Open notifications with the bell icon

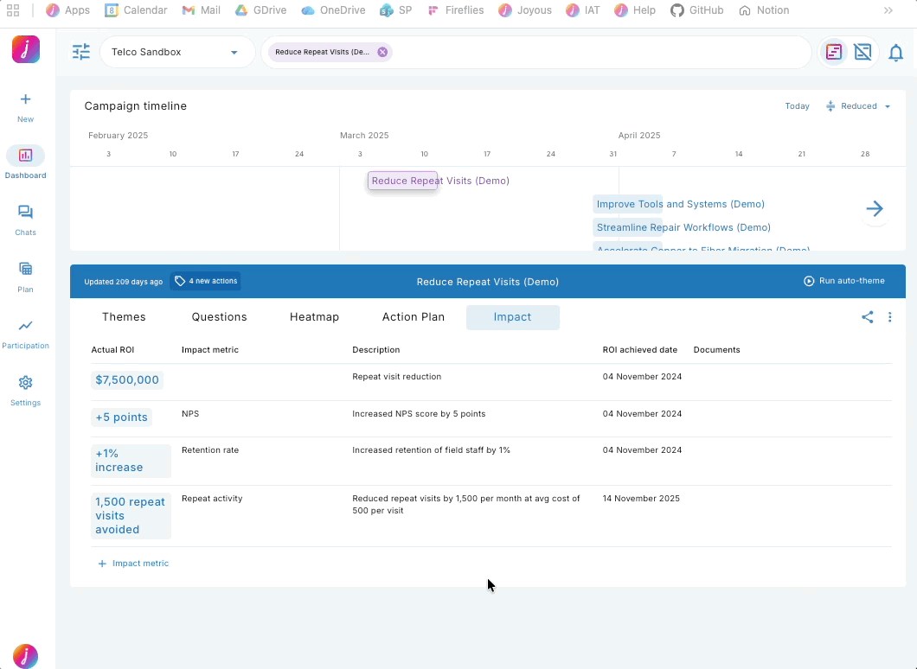pos(895,53)
